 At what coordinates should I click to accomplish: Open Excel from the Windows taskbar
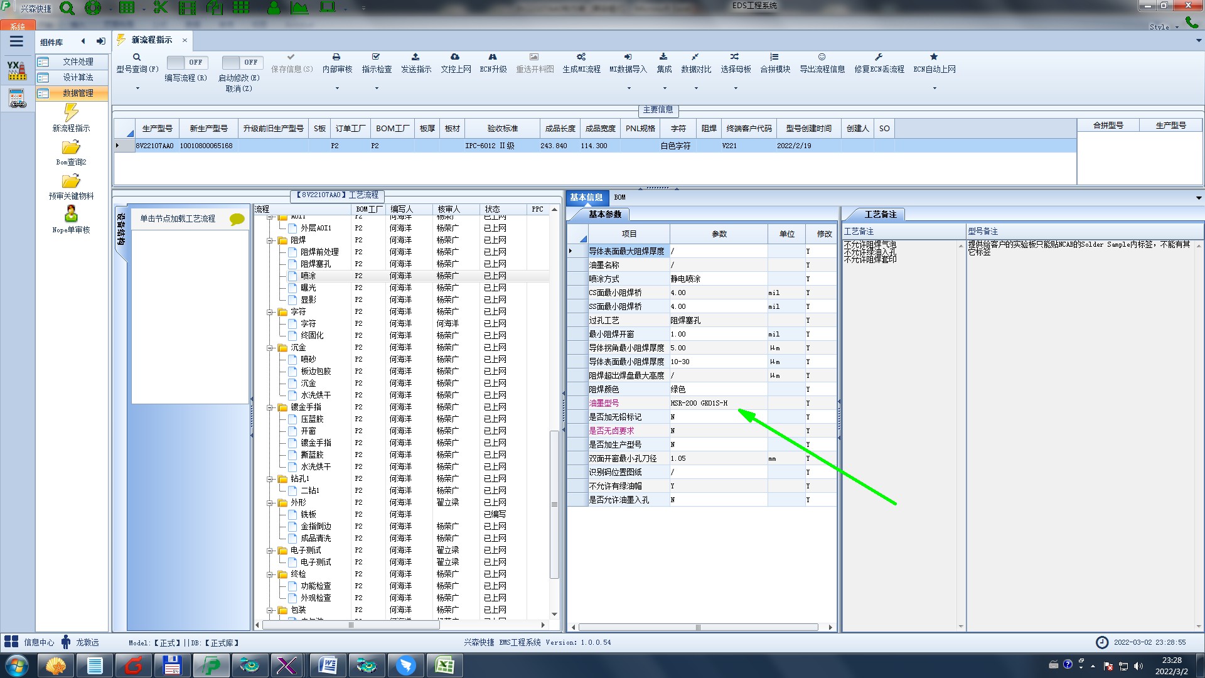pos(444,665)
